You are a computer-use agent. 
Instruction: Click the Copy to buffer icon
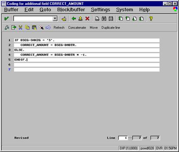point(27,28)
